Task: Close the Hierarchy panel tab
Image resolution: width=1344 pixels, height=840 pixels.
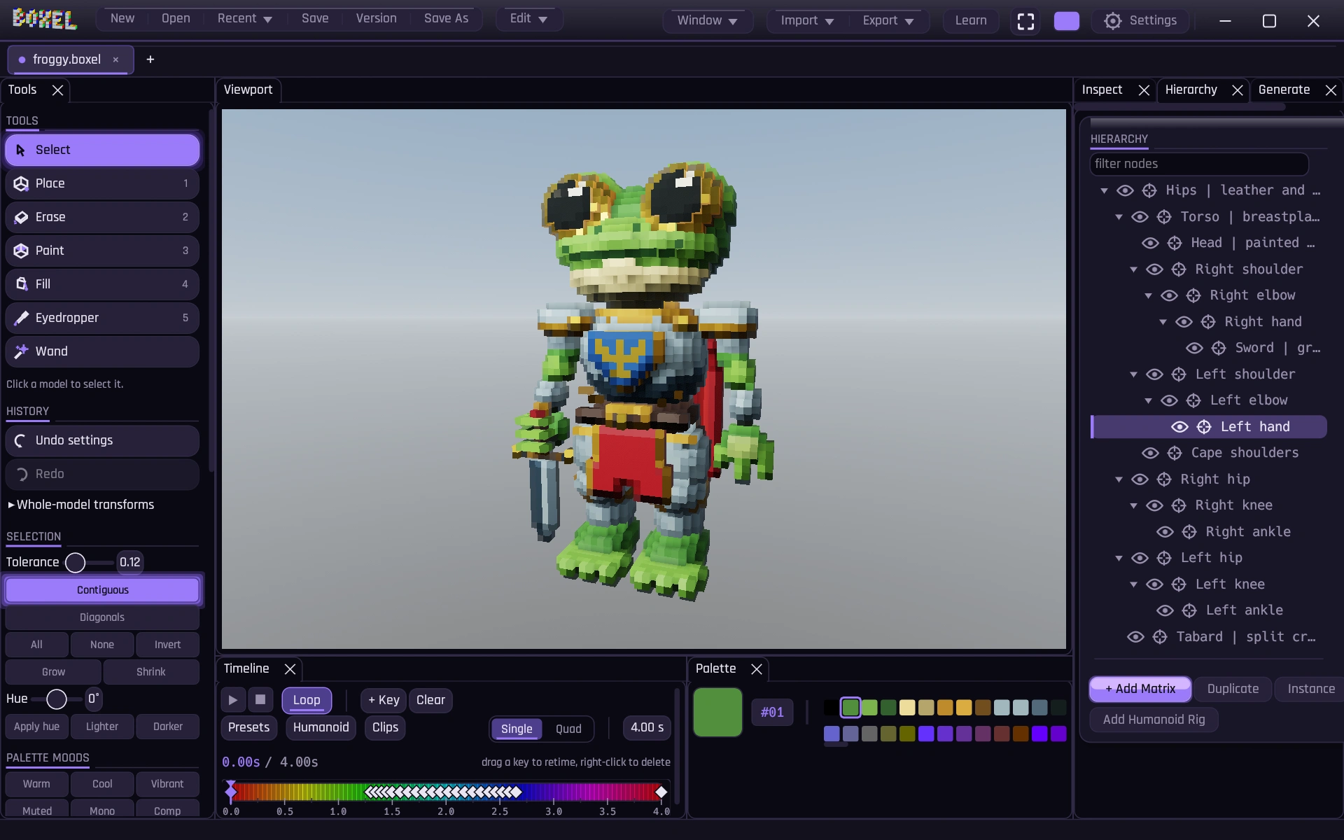Action: pos(1238,90)
